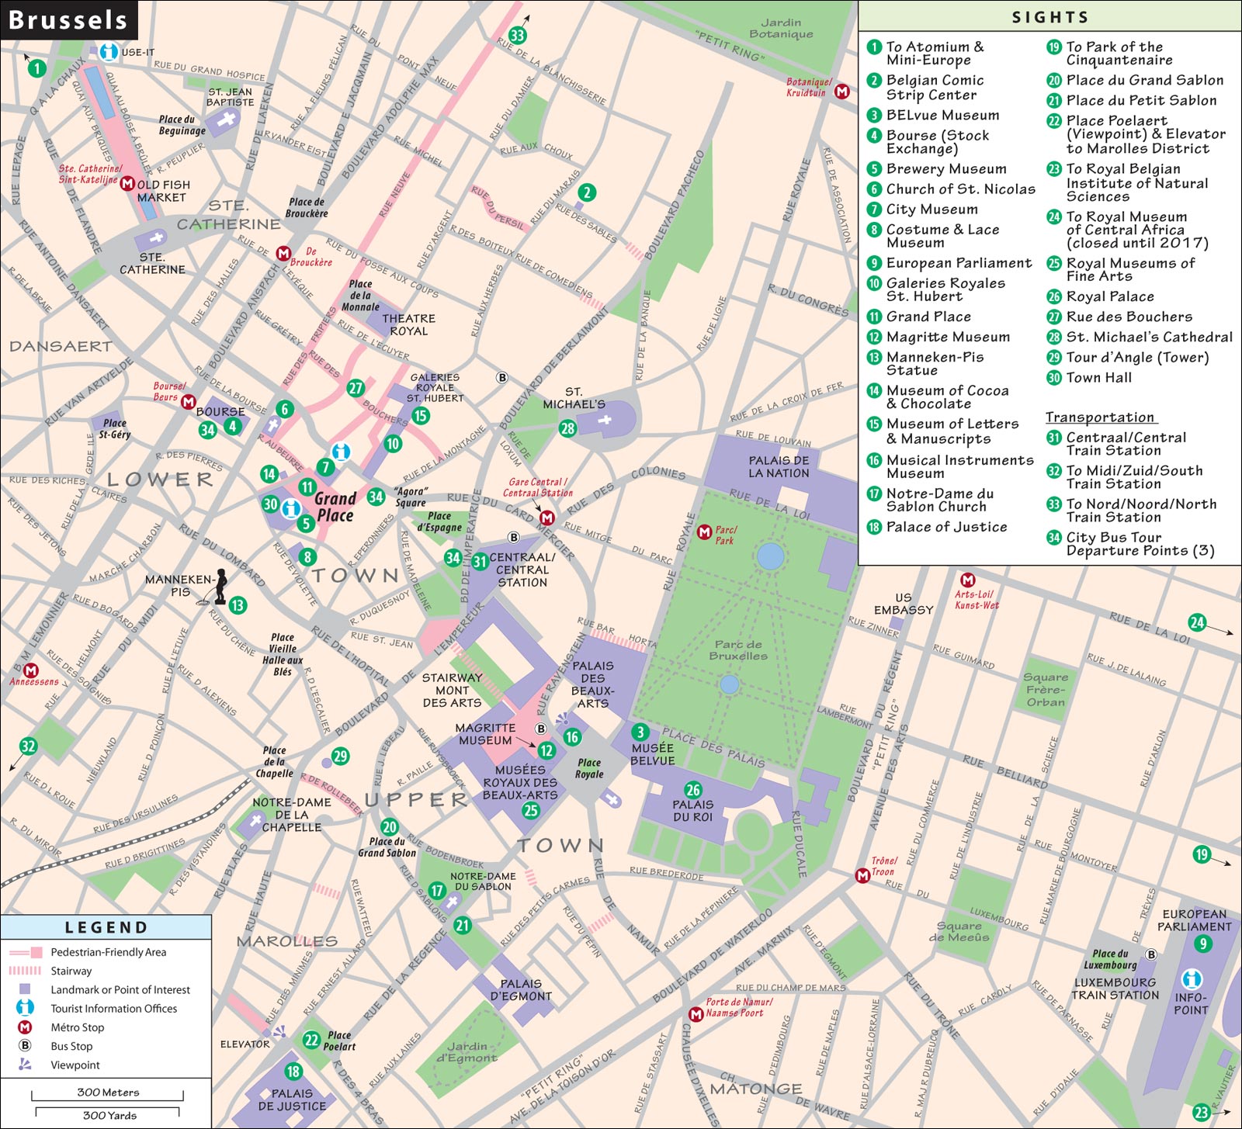Click the 'LUXEMBOURG TRAIN STATION' label
This screenshot has width=1242, height=1129.
[1115, 989]
